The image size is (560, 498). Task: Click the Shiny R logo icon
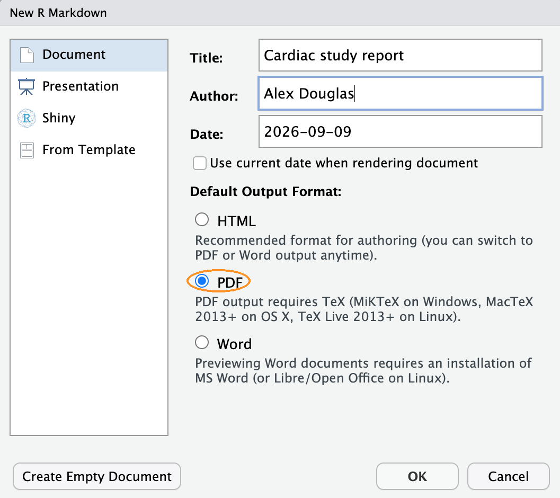[26, 118]
